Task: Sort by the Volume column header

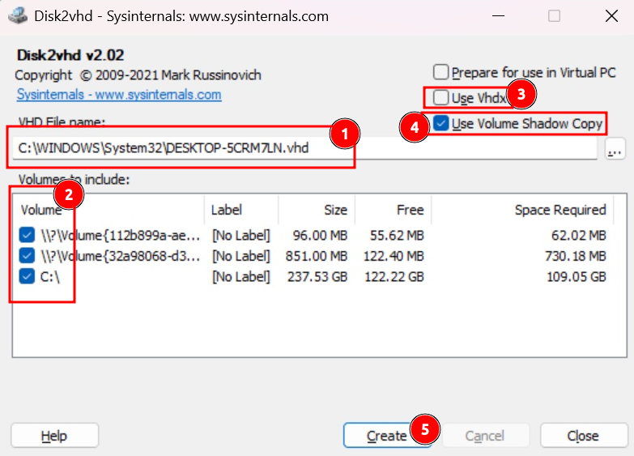Action: [109, 210]
